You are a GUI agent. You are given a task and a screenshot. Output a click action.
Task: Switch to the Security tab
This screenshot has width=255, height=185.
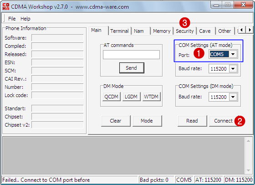click(185, 31)
